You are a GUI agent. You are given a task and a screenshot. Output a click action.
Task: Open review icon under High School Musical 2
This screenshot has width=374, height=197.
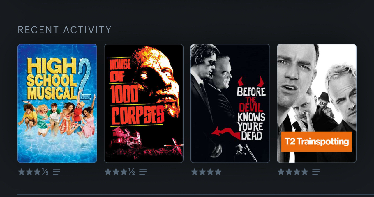point(57,172)
